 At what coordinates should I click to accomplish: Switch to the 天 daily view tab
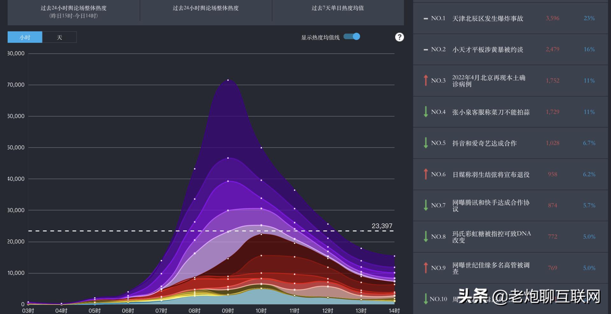(59, 37)
